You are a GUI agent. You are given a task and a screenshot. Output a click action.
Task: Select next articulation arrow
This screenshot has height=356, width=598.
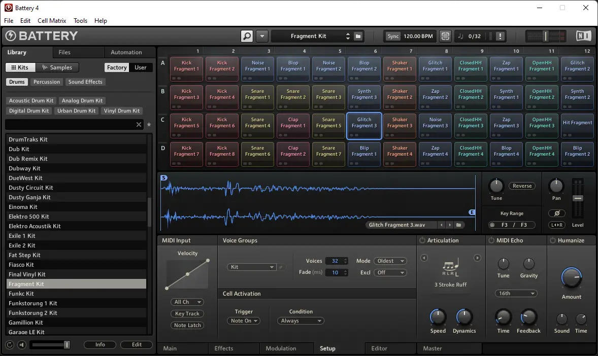tap(477, 258)
